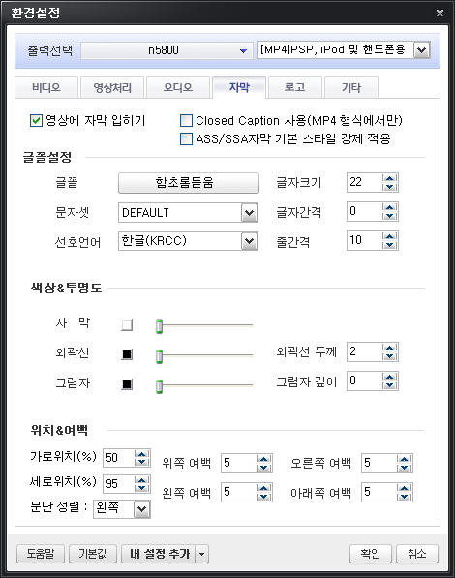
Task: Switch to the 비디오 tab
Action: tap(46, 87)
